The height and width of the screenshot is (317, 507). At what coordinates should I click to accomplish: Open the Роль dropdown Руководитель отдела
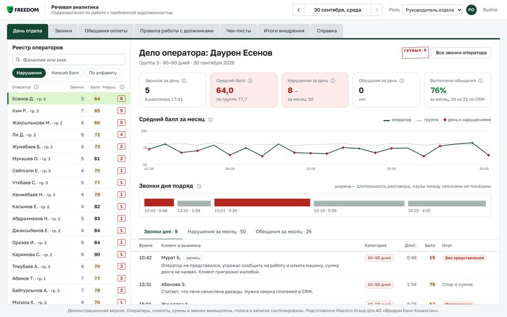(x=432, y=10)
